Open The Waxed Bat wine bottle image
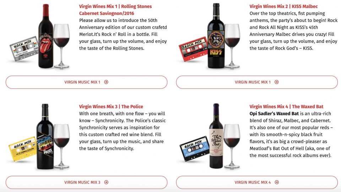 [x=216, y=136]
